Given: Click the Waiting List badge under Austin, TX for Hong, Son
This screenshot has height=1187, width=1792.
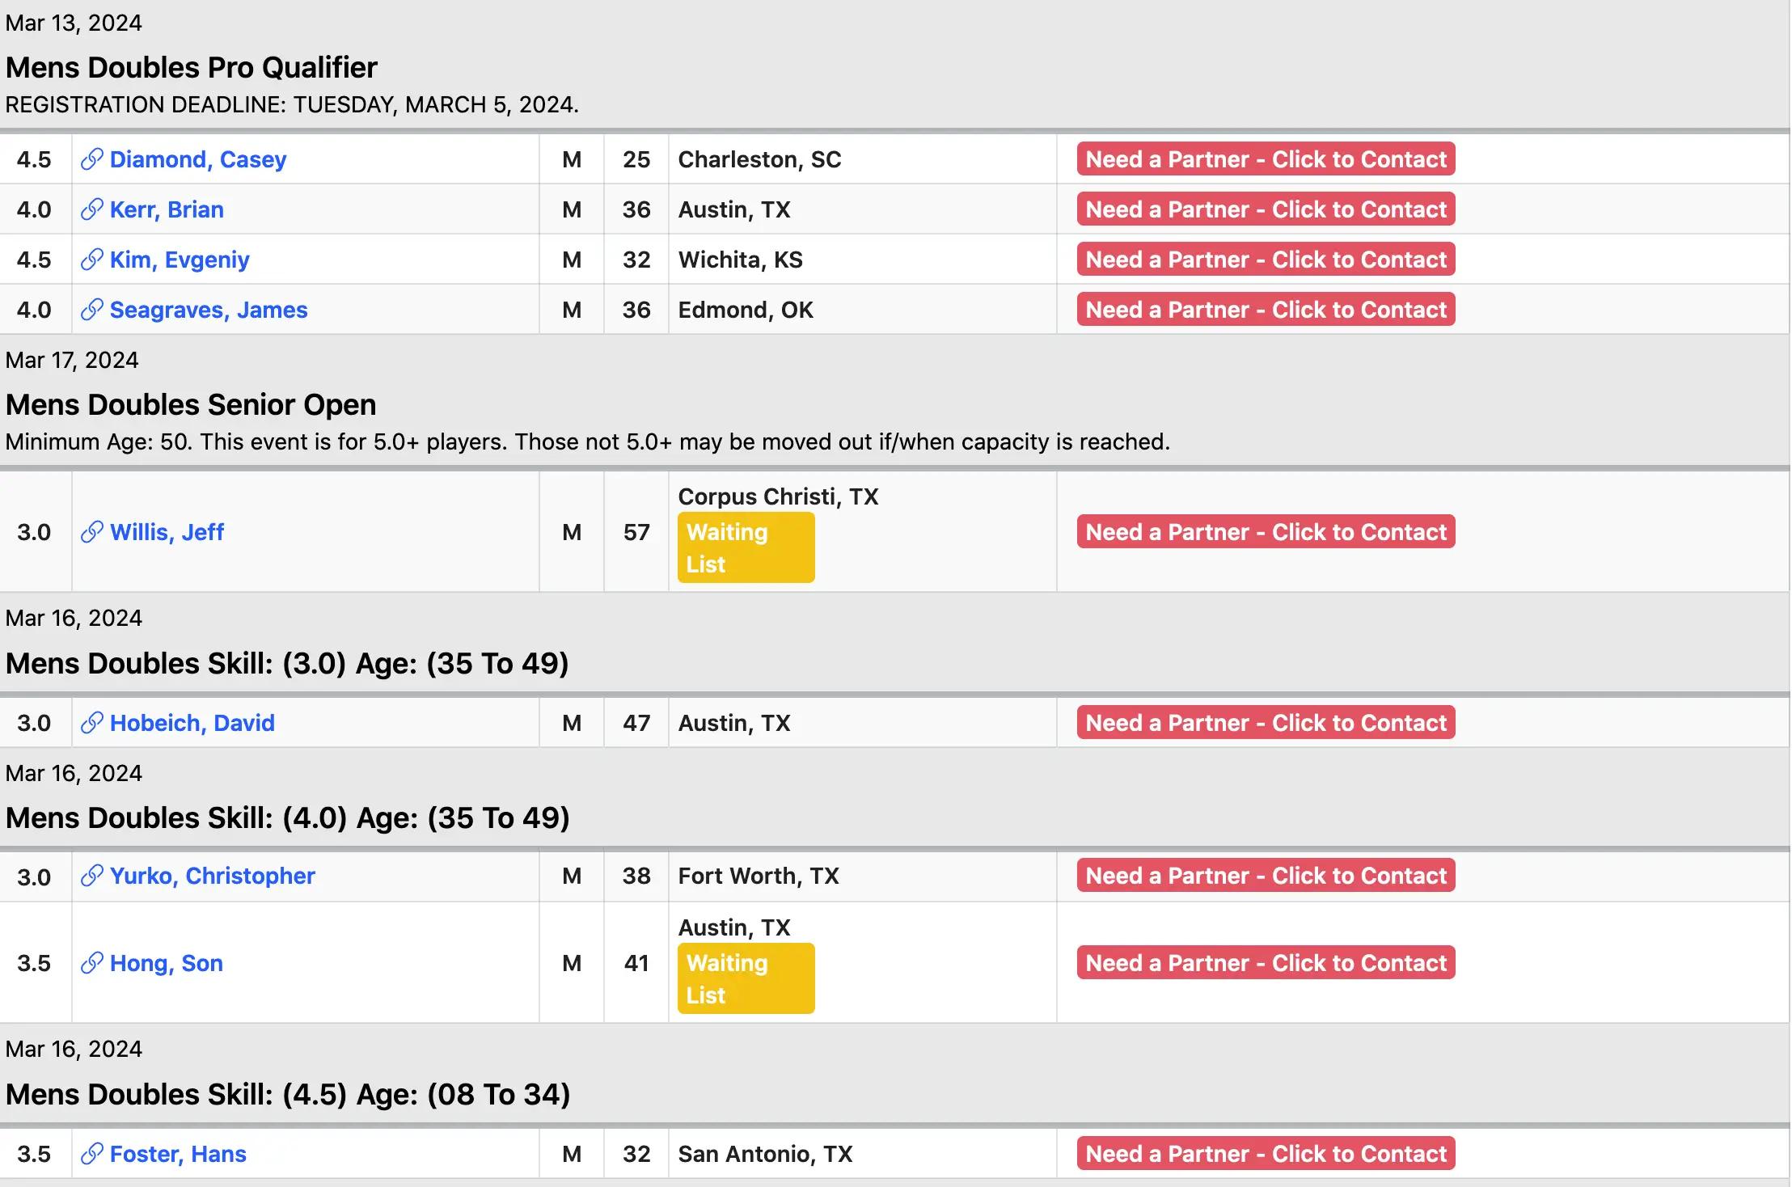Looking at the screenshot, I should pos(746,978).
